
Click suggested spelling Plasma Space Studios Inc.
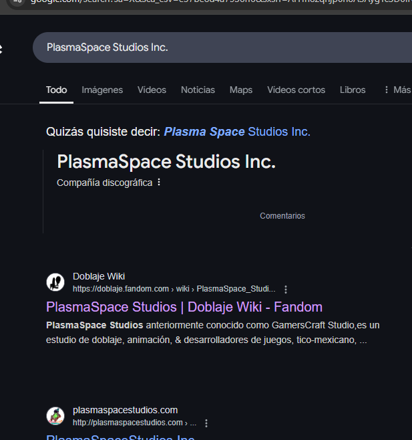[237, 132]
